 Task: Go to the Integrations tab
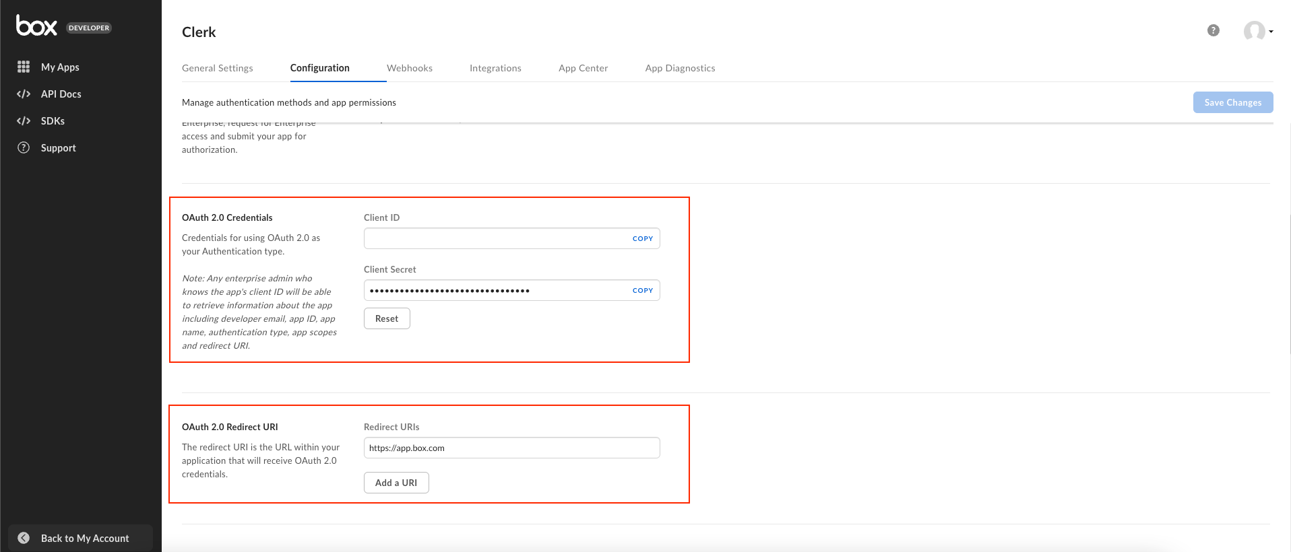(x=495, y=68)
